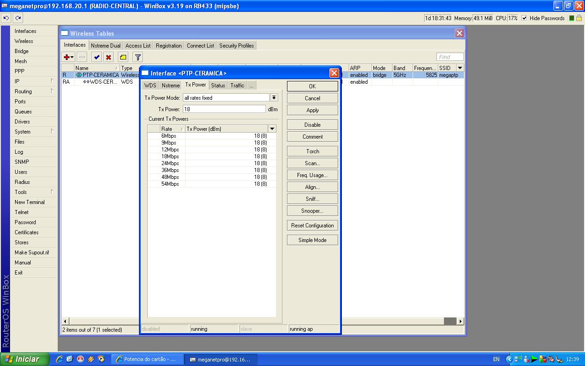Image resolution: width=585 pixels, height=366 pixels.
Task: Click the Reset Configuration button
Action: 313,226
